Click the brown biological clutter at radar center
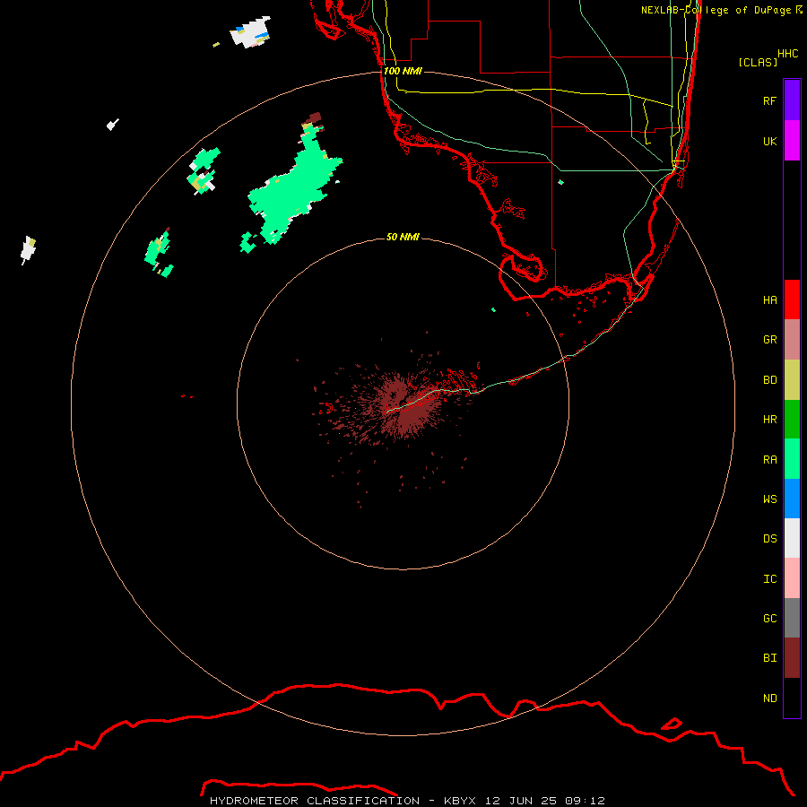 pyautogui.click(x=404, y=408)
